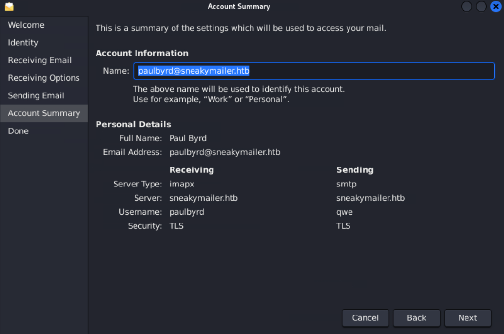Go back with the Back button
This screenshot has width=504, height=334.
tap(417, 318)
